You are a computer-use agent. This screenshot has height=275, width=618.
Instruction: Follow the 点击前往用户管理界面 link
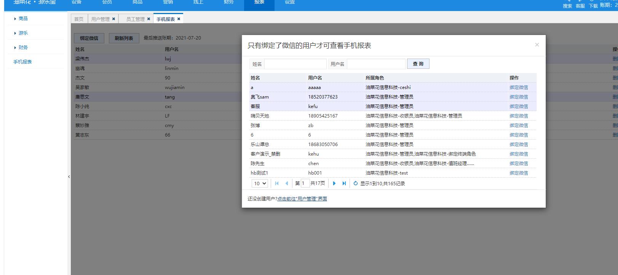click(302, 199)
